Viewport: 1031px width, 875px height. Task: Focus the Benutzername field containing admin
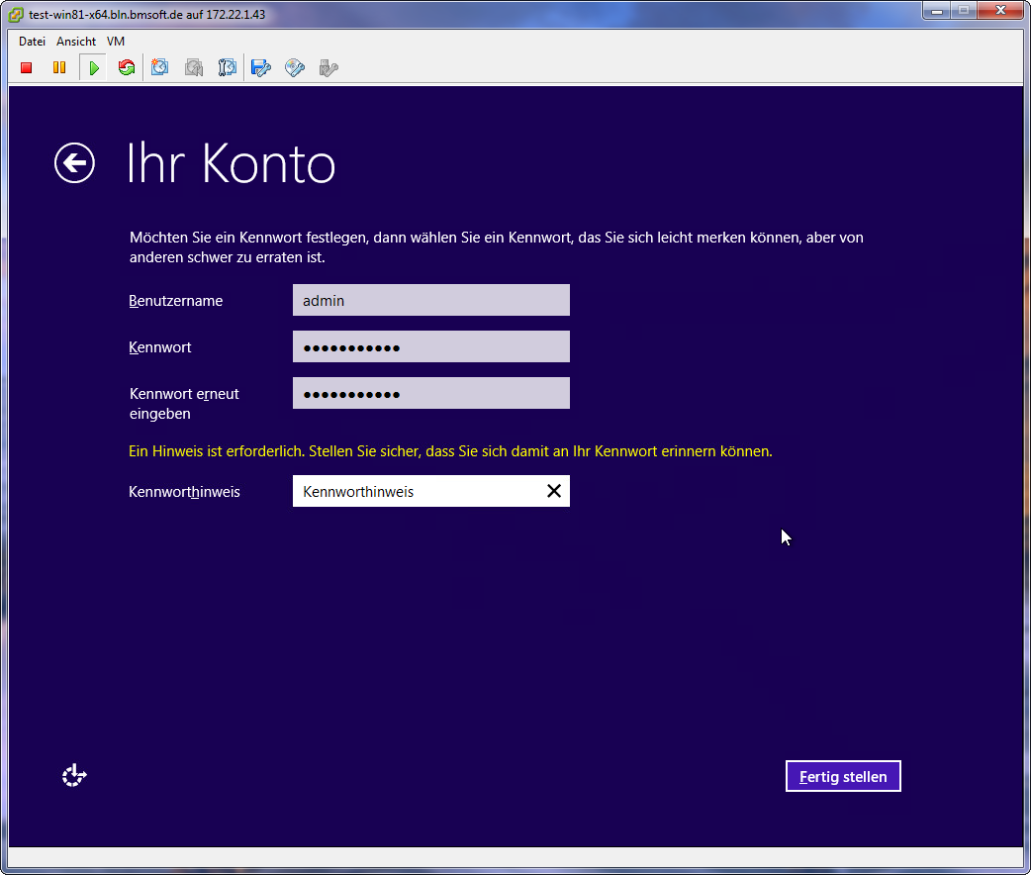(x=430, y=300)
